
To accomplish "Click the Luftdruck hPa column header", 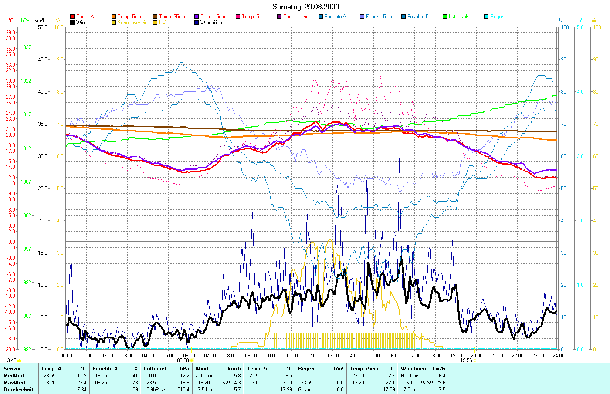I will pyautogui.click(x=166, y=369).
